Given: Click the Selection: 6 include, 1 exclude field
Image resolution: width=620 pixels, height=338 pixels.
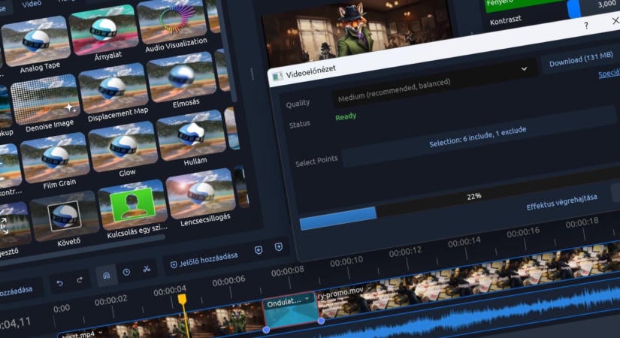Looking at the screenshot, I should click(x=478, y=137).
